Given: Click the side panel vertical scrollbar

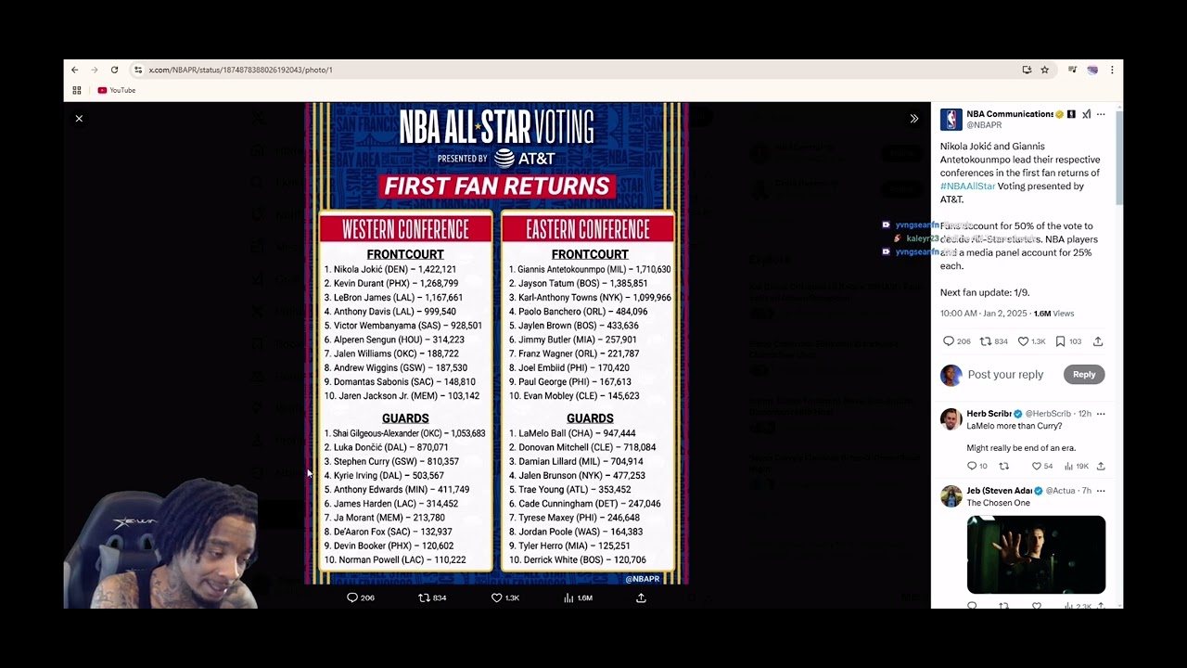Looking at the screenshot, I should pos(1118,158).
